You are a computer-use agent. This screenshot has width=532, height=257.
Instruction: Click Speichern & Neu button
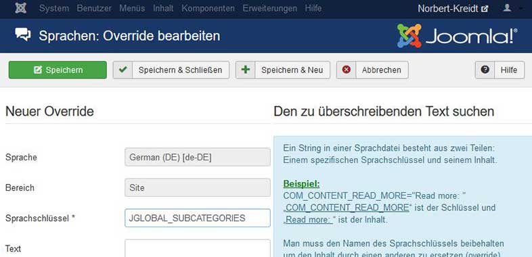coord(283,70)
